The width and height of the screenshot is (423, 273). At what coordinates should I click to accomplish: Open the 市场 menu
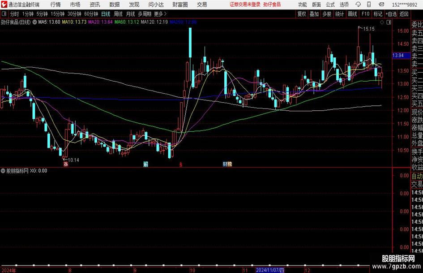(75, 4)
